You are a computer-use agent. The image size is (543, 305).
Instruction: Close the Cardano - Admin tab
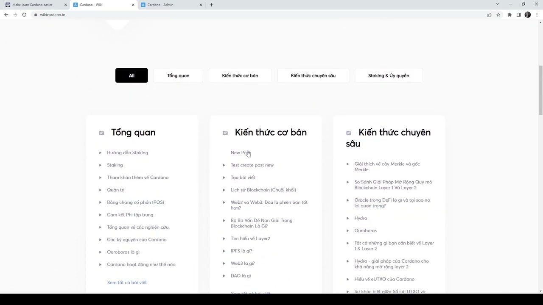201,5
